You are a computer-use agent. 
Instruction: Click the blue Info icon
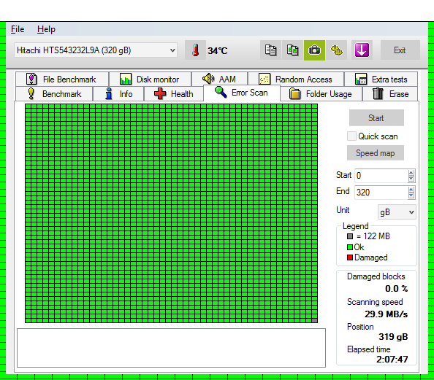point(109,93)
